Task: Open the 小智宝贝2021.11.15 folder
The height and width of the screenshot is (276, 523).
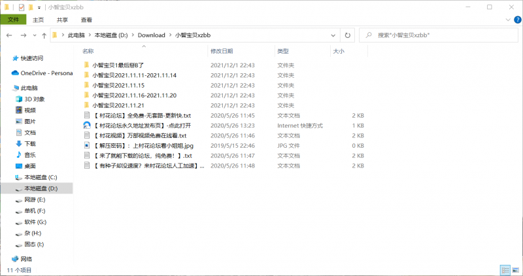Action: [118, 85]
